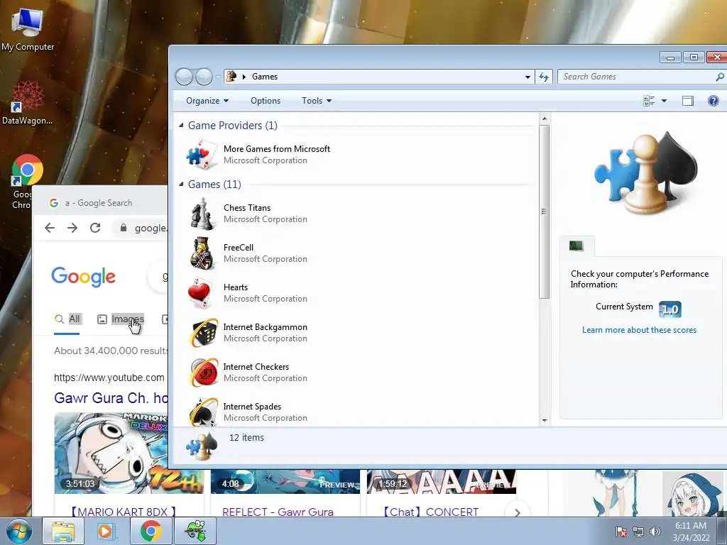The image size is (727, 545).
Task: Open the Tools dropdown menu
Action: point(317,101)
